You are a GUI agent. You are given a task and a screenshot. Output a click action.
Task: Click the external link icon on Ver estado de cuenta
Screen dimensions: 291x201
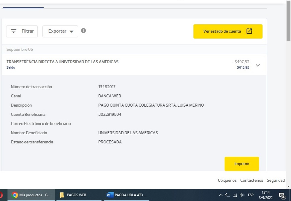pos(249,31)
